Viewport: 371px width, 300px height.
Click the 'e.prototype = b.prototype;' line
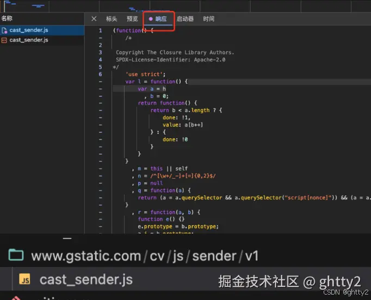click(178, 226)
